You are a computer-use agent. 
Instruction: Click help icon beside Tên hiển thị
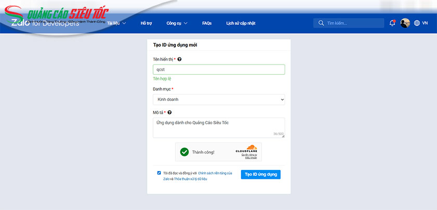point(179,59)
